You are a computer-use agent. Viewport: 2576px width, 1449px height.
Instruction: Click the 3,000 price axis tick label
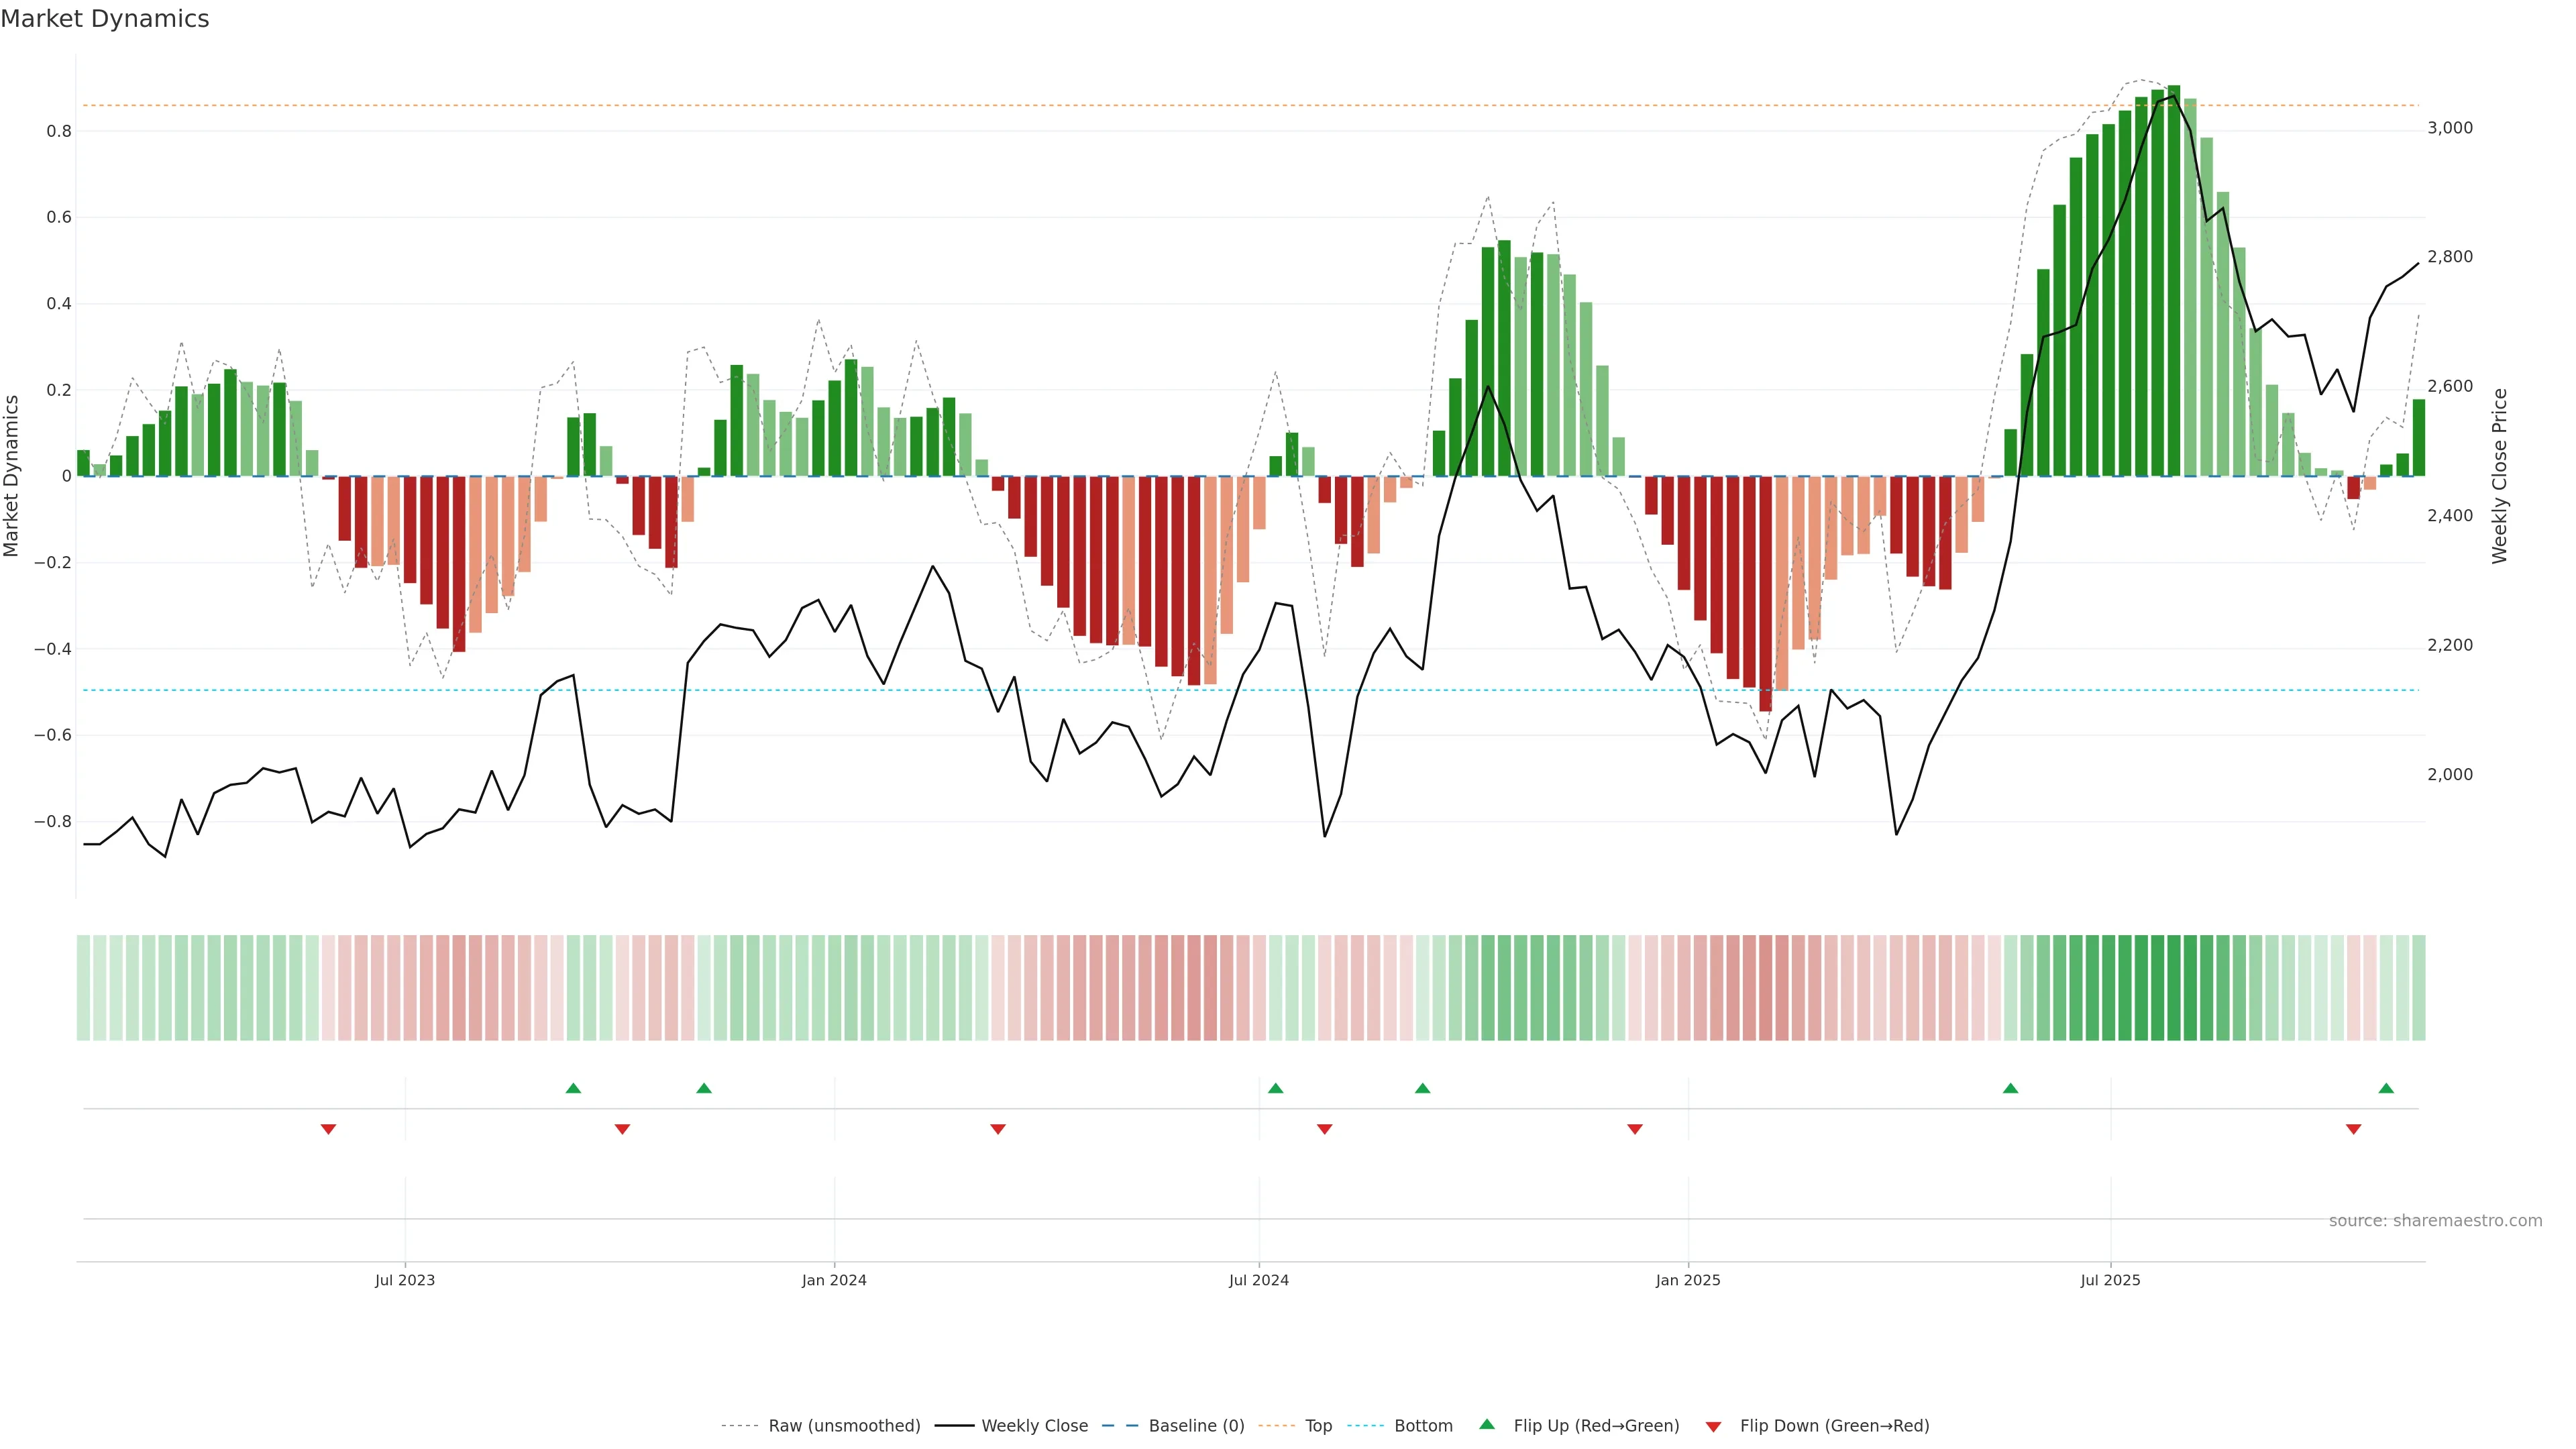pos(2450,128)
